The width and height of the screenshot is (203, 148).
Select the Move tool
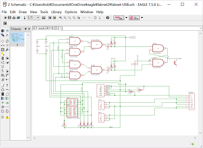3,41
